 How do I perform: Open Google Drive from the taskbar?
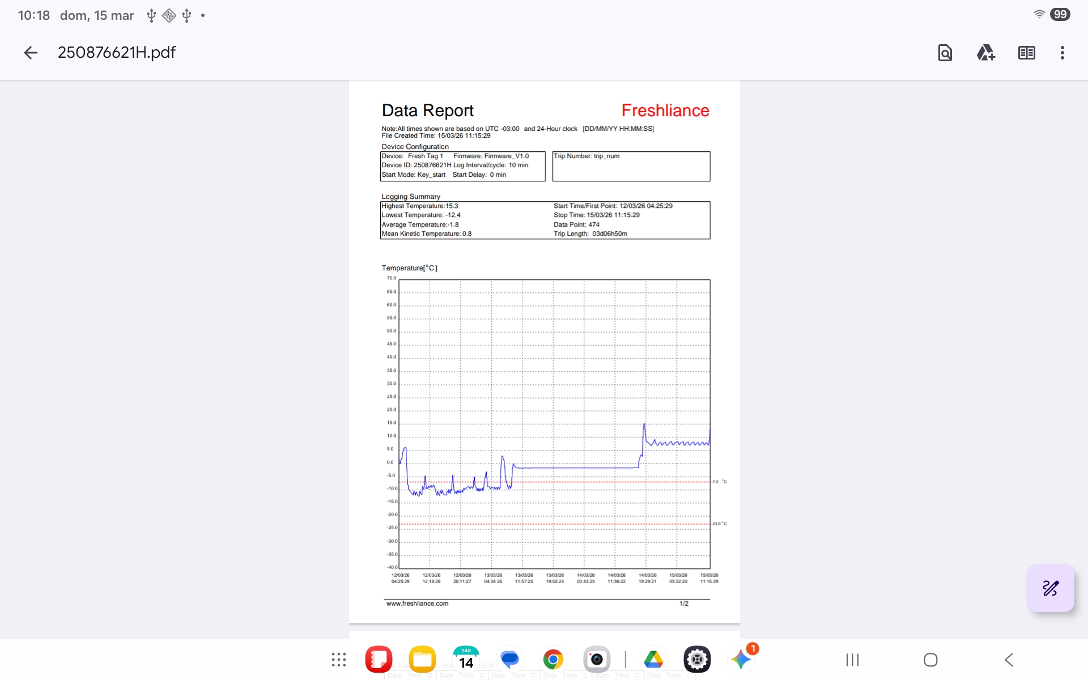tap(653, 660)
